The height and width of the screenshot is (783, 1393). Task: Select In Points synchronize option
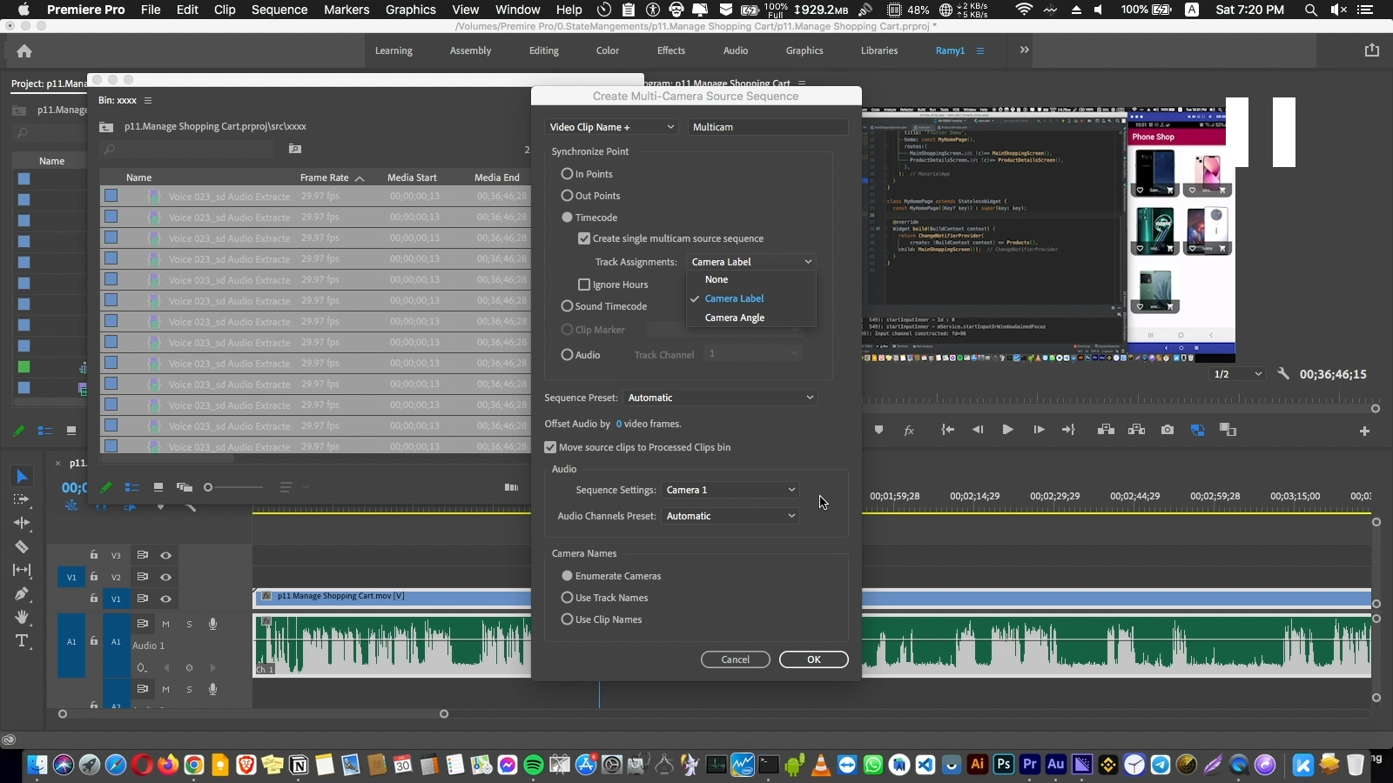click(x=567, y=174)
